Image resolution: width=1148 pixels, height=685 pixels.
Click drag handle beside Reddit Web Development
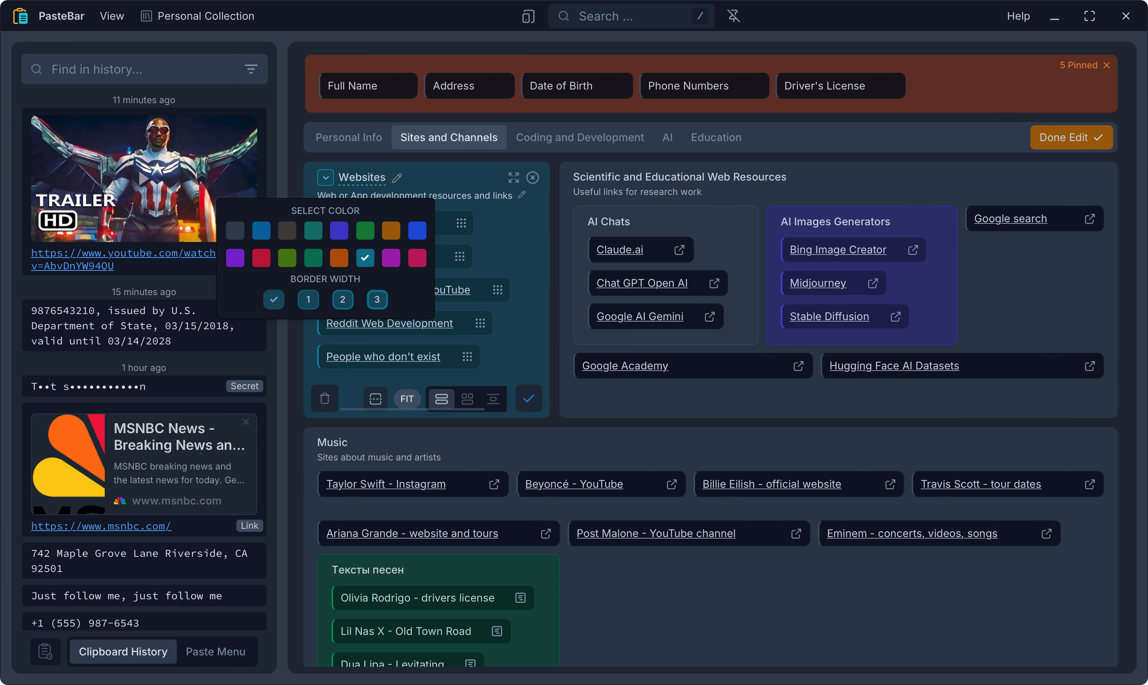pos(480,323)
